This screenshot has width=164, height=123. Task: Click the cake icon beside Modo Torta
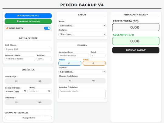[x=7, y=28]
